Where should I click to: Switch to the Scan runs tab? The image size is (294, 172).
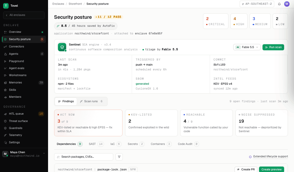tap(91, 101)
